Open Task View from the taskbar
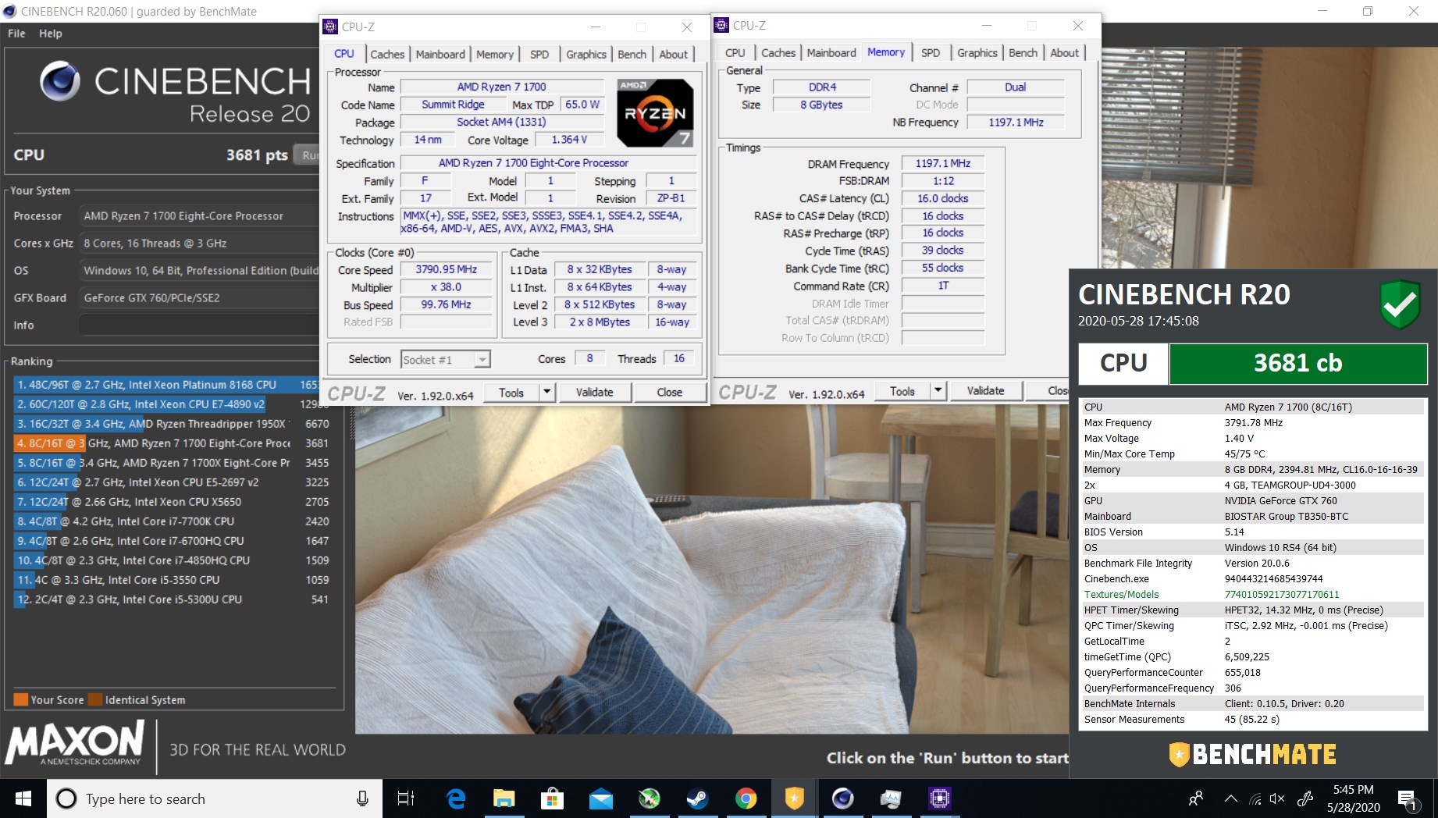1438x818 pixels. [x=406, y=798]
